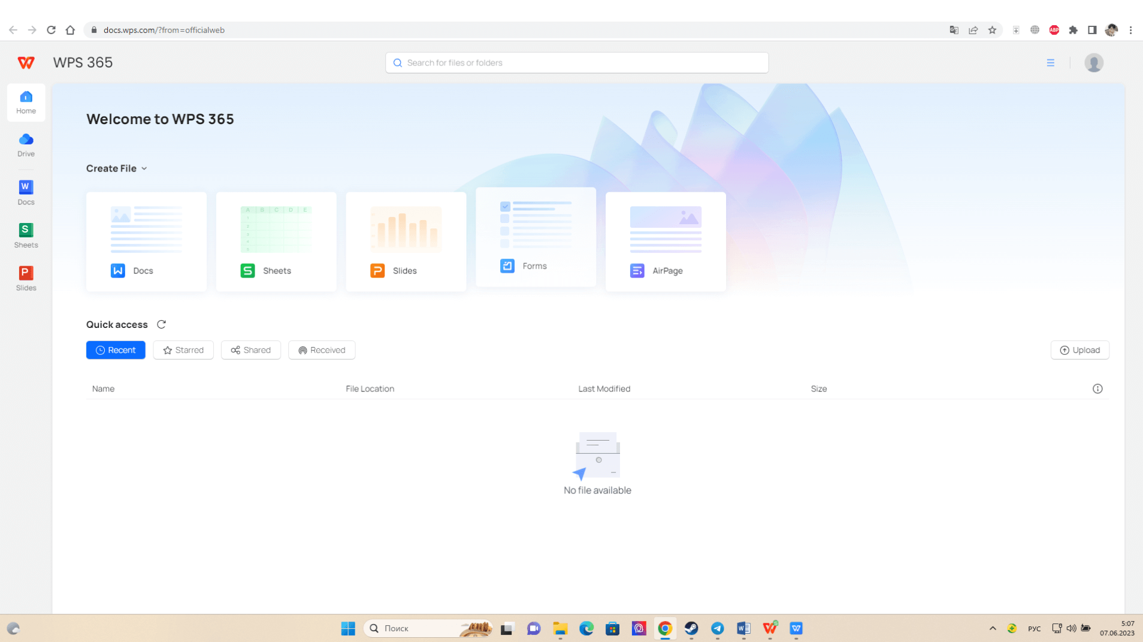This screenshot has height=642, width=1143.
Task: Open Docs from the left sidebar
Action: click(x=26, y=193)
